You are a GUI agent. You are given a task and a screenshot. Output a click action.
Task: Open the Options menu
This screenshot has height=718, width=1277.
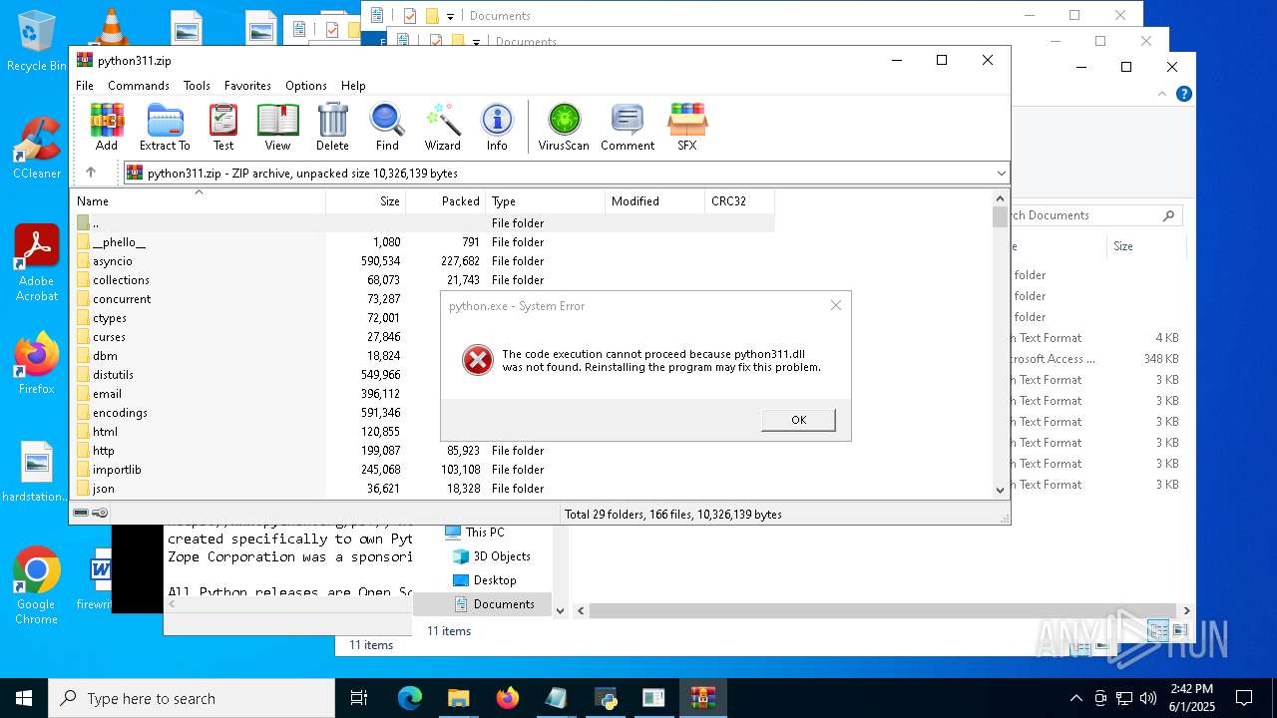pos(306,86)
